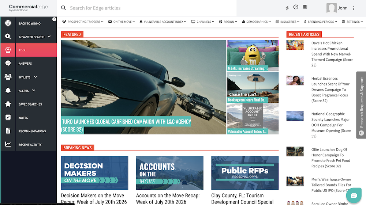Expand the Industries dropdown
Viewport: 366px width, 205px height.
coord(288,22)
